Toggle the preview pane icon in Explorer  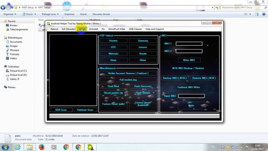257,14
